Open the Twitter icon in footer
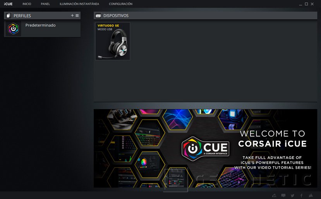Image resolution: width=321 pixels, height=199 pixels. tap(292, 196)
